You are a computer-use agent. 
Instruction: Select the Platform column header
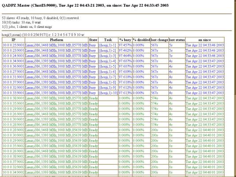[57, 40]
